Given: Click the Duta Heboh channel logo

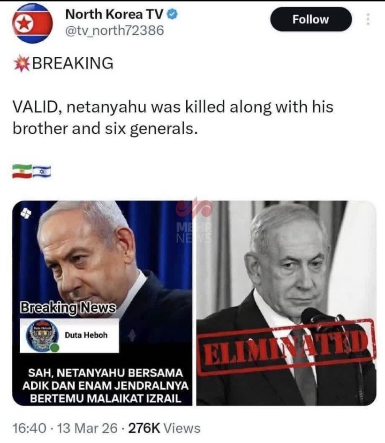Looking at the screenshot, I should pyautogui.click(x=42, y=336).
